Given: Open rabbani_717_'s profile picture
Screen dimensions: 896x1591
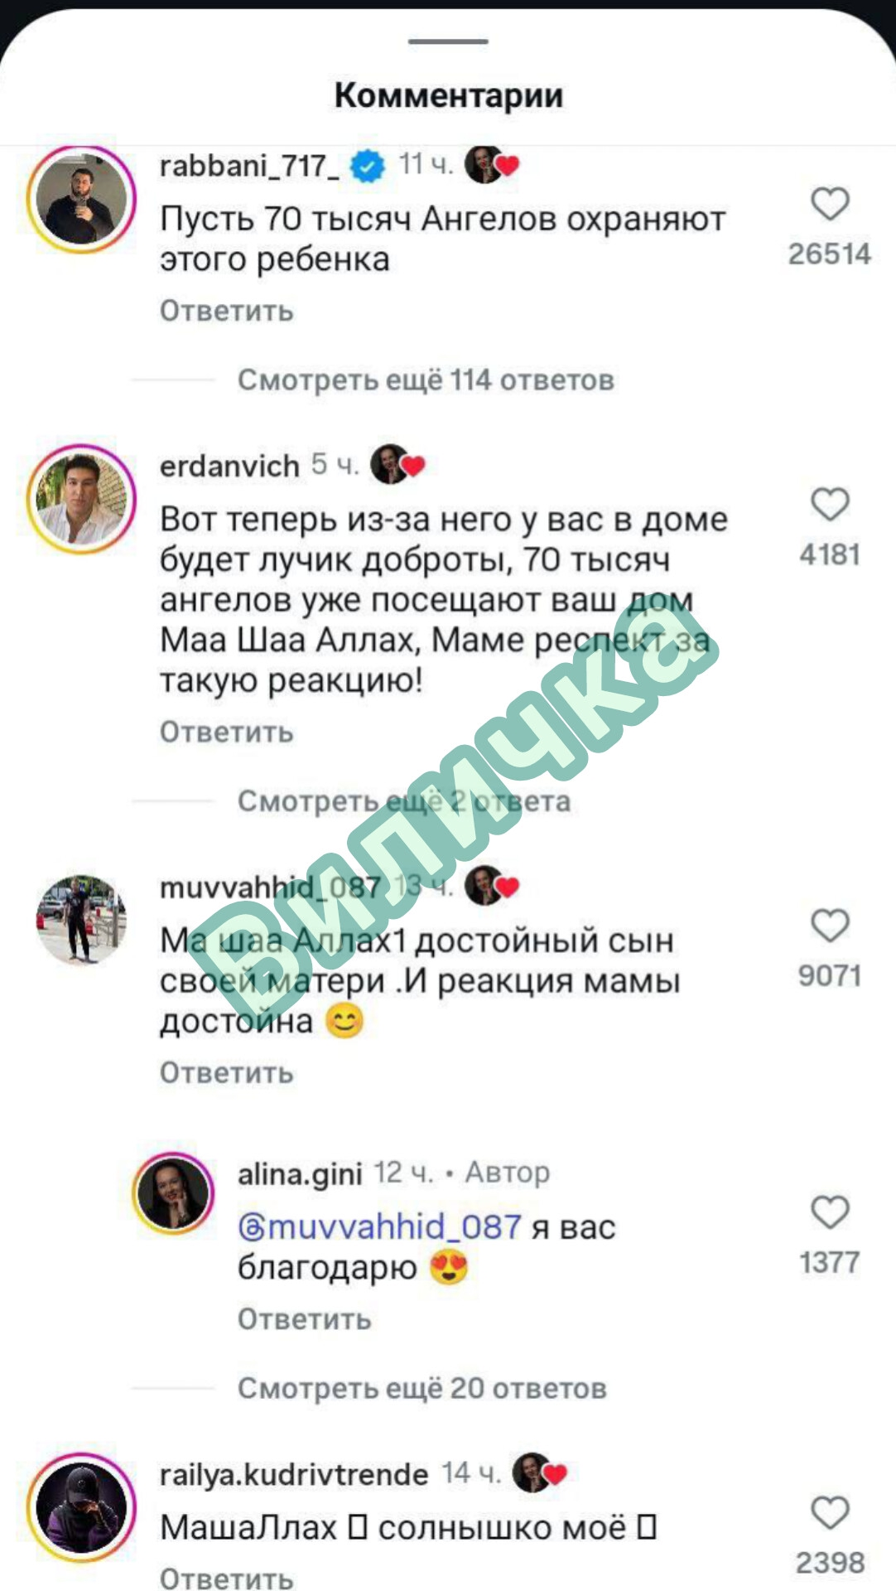Looking at the screenshot, I should point(81,200).
